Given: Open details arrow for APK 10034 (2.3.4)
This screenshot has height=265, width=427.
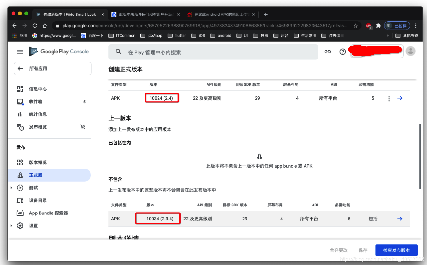Looking at the screenshot, I should [x=400, y=219].
